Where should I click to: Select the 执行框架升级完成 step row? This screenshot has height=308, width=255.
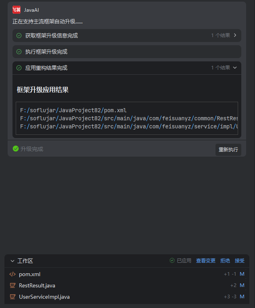(127, 52)
